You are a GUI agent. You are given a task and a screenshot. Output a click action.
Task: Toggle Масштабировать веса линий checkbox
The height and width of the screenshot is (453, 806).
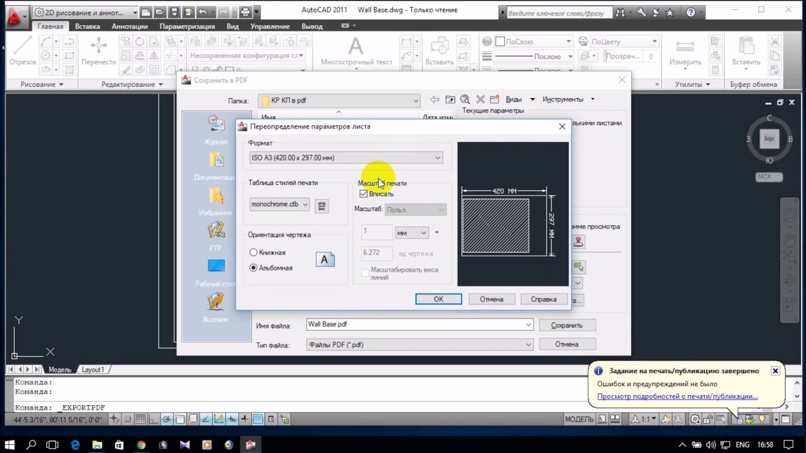point(365,272)
